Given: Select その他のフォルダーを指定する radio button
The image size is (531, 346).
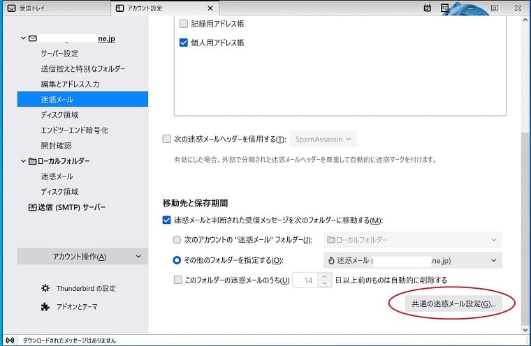Looking at the screenshot, I should [177, 260].
